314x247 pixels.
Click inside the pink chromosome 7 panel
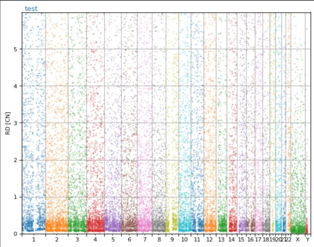point(145,118)
